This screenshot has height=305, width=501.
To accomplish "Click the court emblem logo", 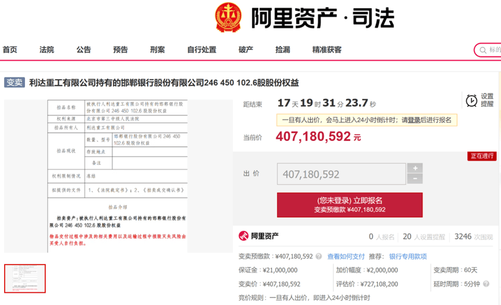I will point(228,17).
